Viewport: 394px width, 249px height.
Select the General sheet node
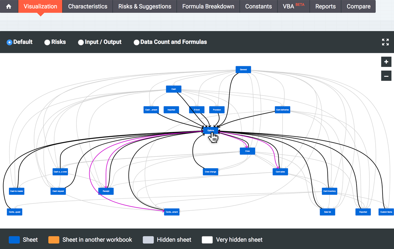pyautogui.click(x=243, y=70)
